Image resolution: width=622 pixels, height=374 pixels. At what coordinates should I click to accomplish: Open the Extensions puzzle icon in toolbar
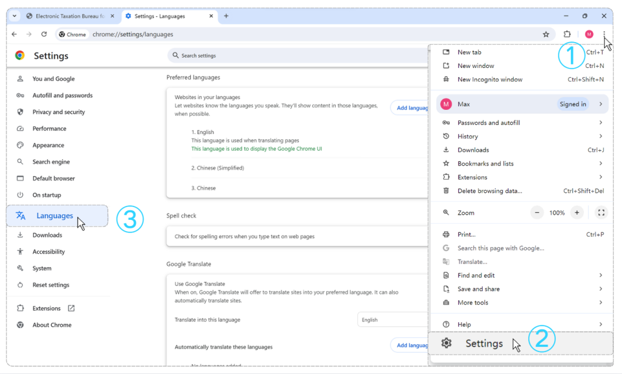click(567, 35)
